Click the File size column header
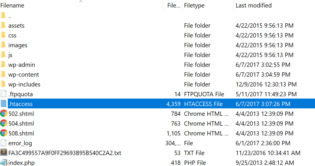Viewport: 315px width, 166px height. tap(172, 5)
